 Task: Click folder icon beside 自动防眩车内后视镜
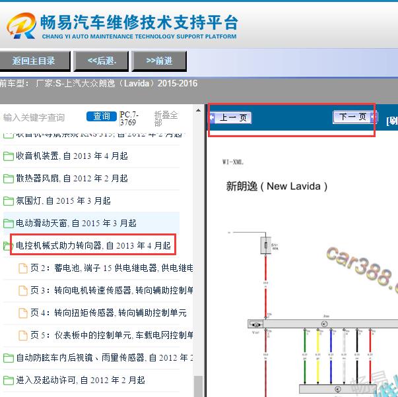(x=9, y=358)
